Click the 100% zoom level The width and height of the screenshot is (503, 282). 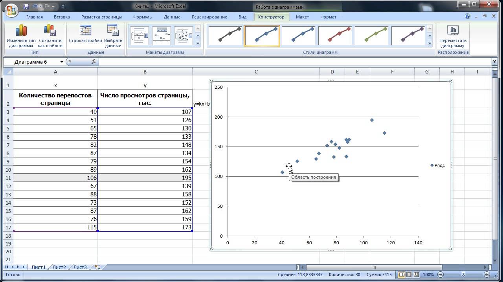428,275
